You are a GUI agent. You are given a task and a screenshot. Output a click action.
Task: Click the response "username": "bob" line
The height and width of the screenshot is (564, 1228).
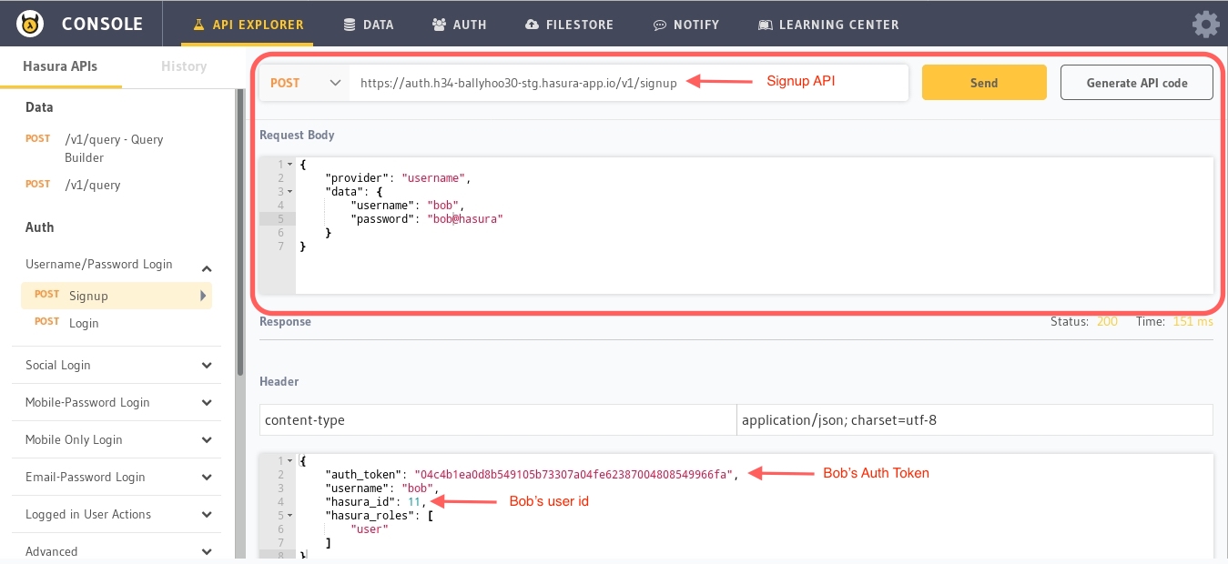[x=382, y=488]
